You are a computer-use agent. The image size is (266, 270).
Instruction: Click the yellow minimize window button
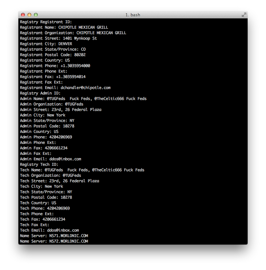(x=29, y=15)
